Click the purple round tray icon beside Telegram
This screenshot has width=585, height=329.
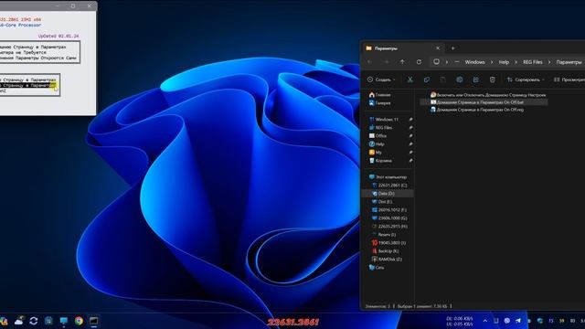point(506,321)
